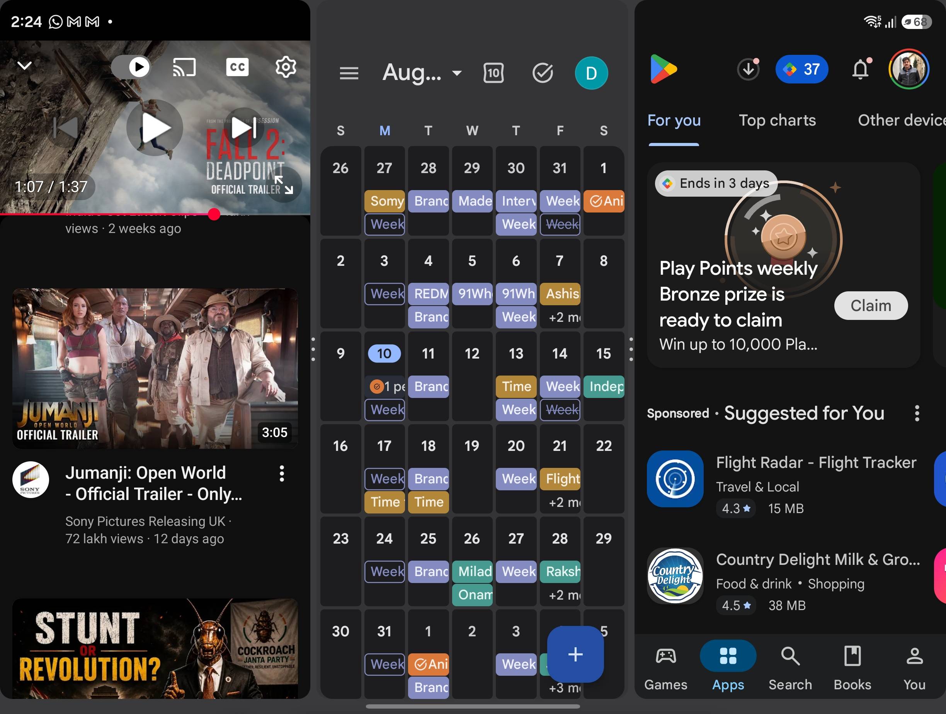Open Flight Radar - Flight Tracker listing

[x=816, y=463]
